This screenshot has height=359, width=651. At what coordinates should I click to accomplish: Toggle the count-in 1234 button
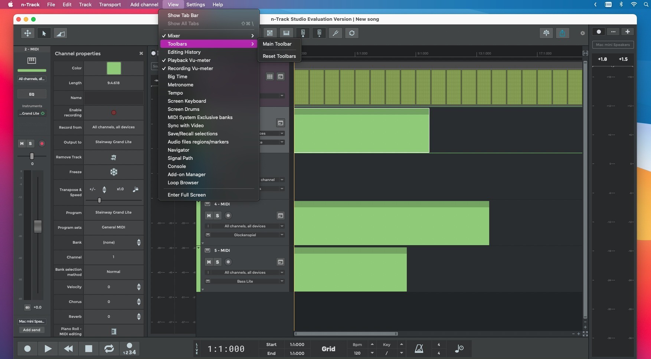point(129,349)
